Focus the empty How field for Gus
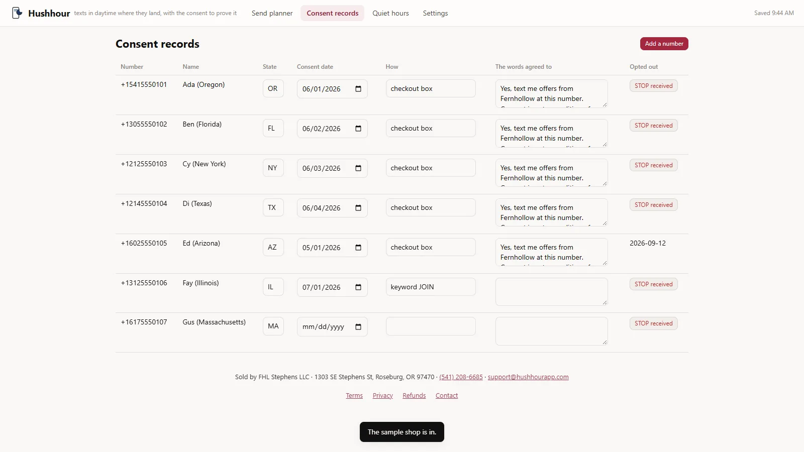The width and height of the screenshot is (804, 452). click(x=431, y=326)
